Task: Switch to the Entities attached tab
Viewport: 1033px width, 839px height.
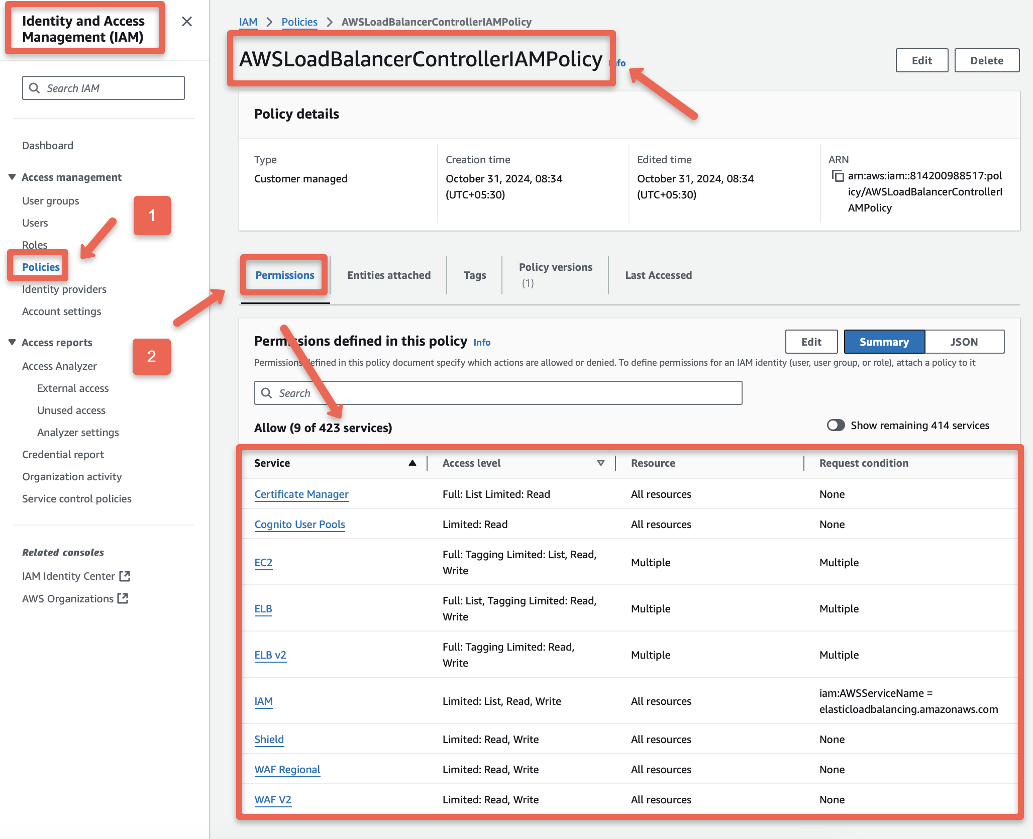Action: [x=388, y=275]
